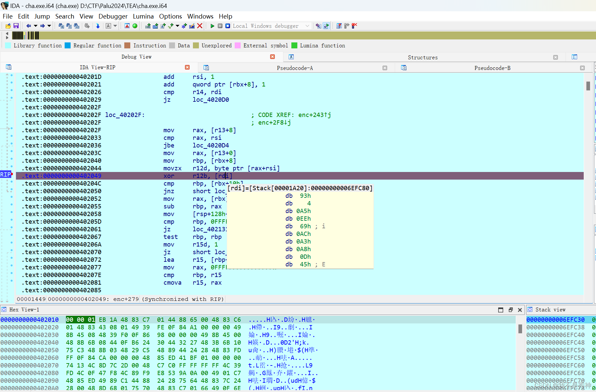Image resolution: width=596 pixels, height=392 pixels.
Task: Click the breakpoint list toolbar icon
Action: tap(339, 26)
